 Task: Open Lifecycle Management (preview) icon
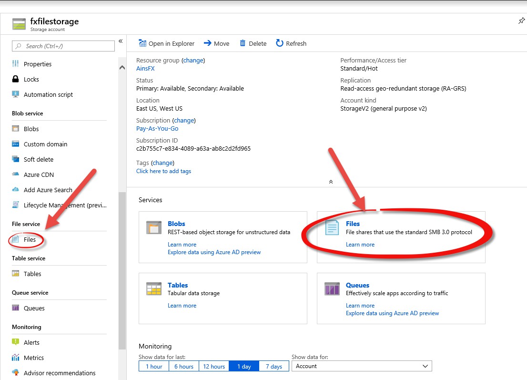15,205
